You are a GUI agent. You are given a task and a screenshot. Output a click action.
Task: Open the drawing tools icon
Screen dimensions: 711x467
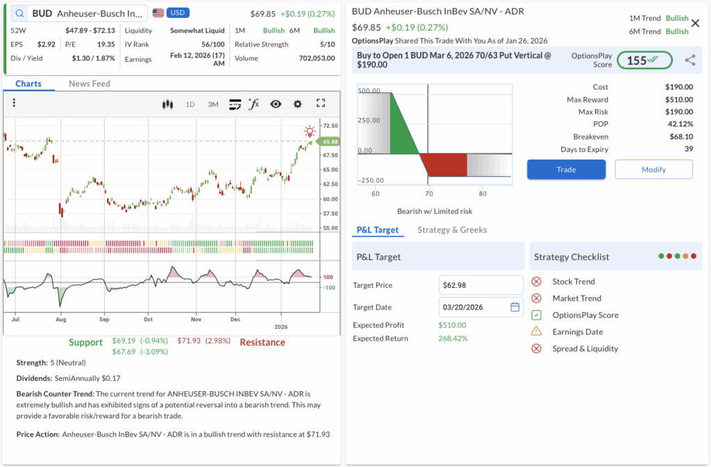pyautogui.click(x=235, y=104)
